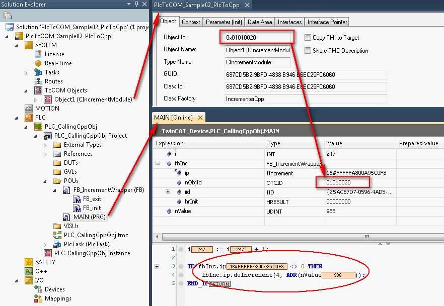This screenshot has height=306, width=444.
Task: Enable Share TMC Description checkbox
Action: [308, 50]
